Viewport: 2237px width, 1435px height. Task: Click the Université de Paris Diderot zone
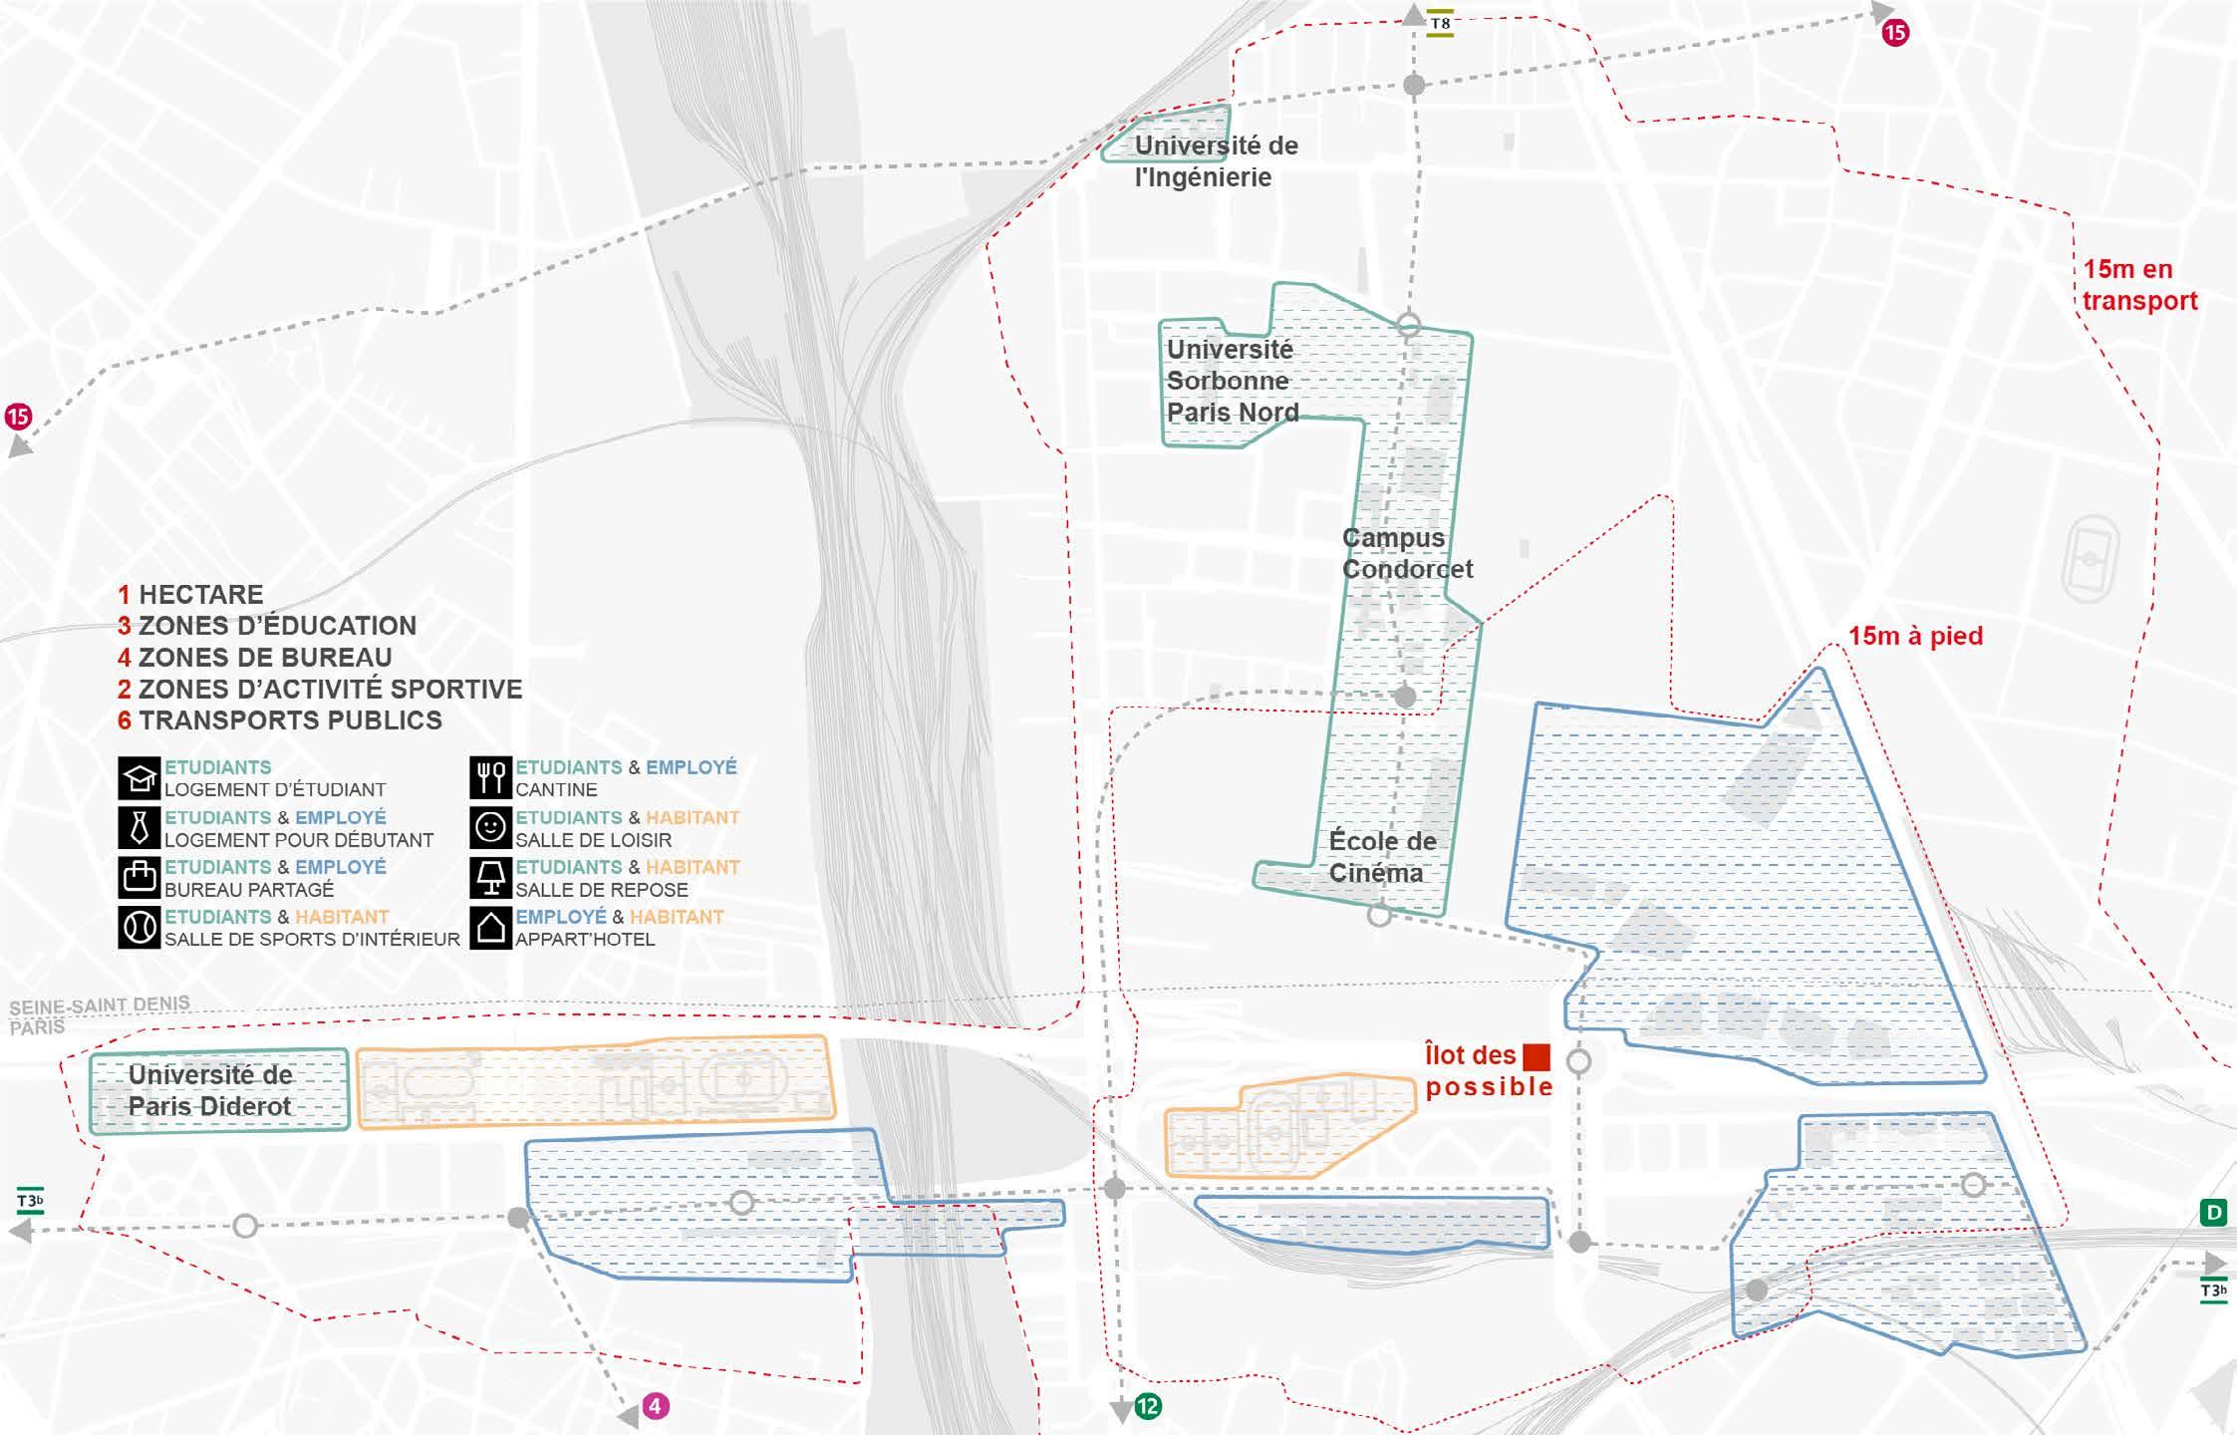218,1090
